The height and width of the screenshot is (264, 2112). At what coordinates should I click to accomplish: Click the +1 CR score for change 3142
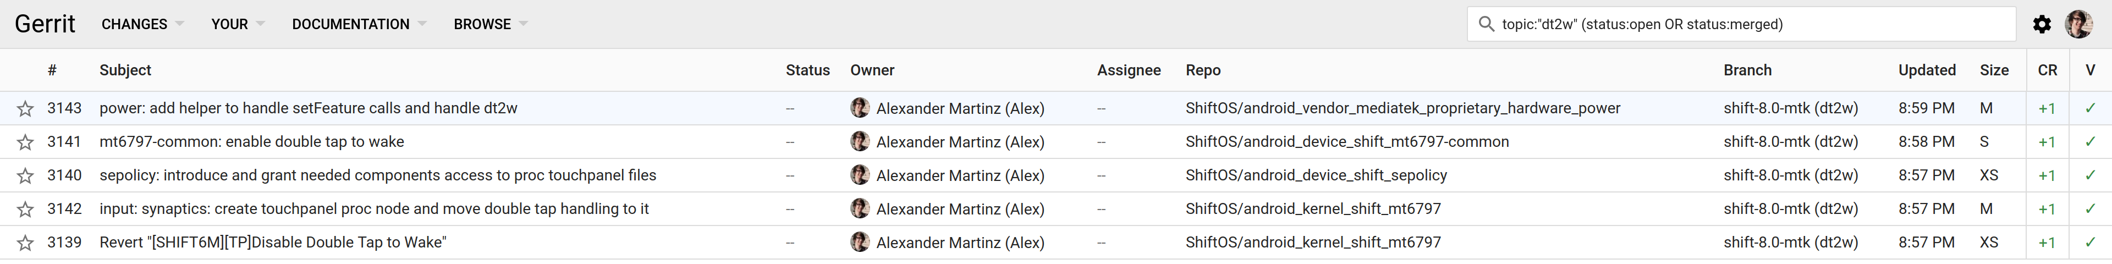pos(2047,209)
